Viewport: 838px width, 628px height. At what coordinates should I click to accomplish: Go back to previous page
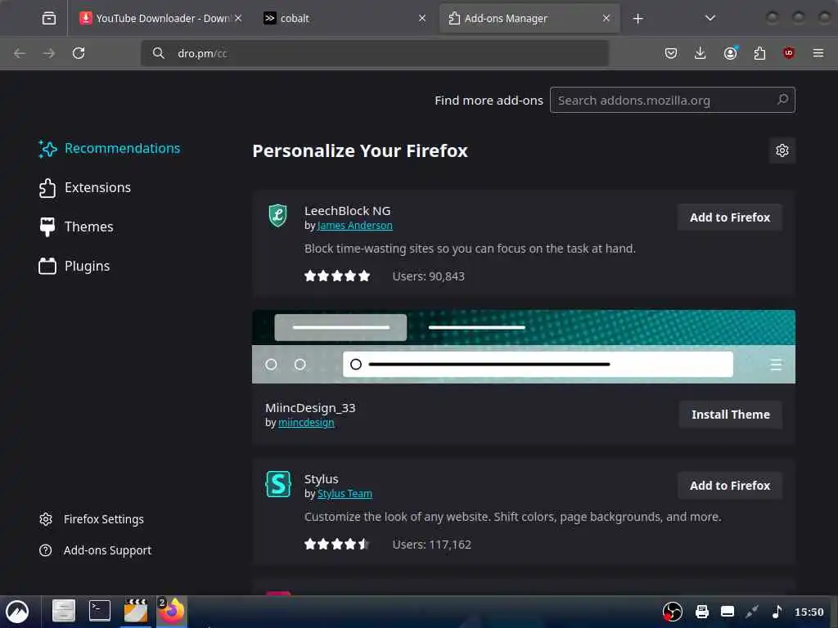[x=20, y=53]
